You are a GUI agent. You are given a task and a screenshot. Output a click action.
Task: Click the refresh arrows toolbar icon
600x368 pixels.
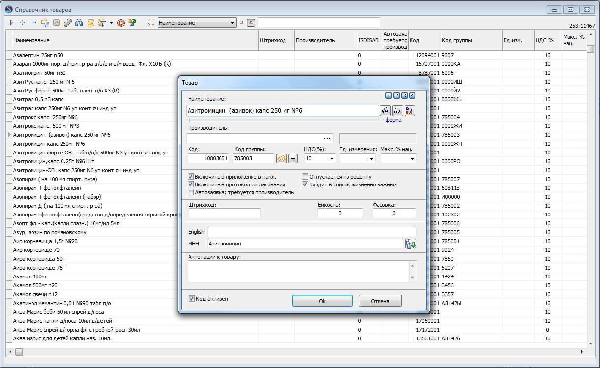tap(45, 23)
